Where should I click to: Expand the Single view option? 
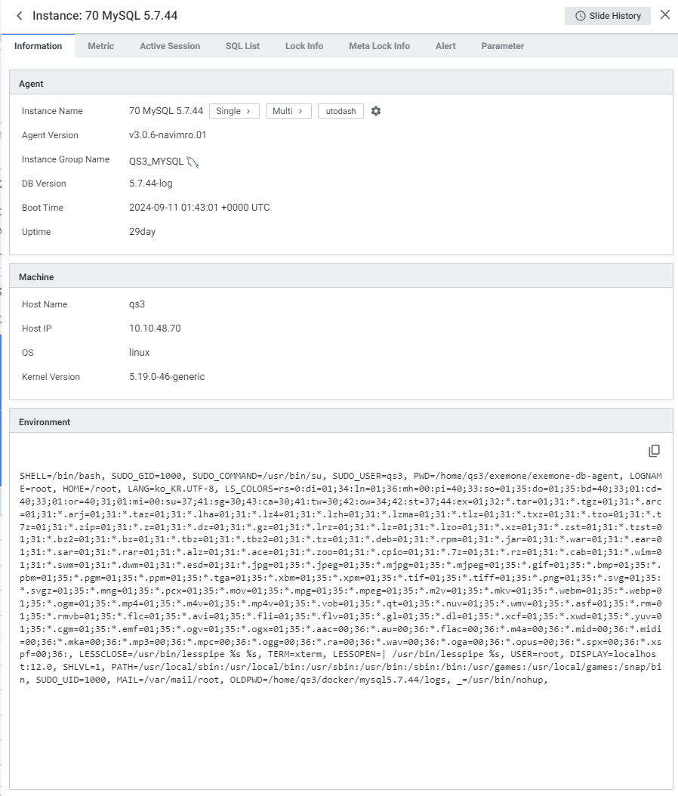(234, 111)
